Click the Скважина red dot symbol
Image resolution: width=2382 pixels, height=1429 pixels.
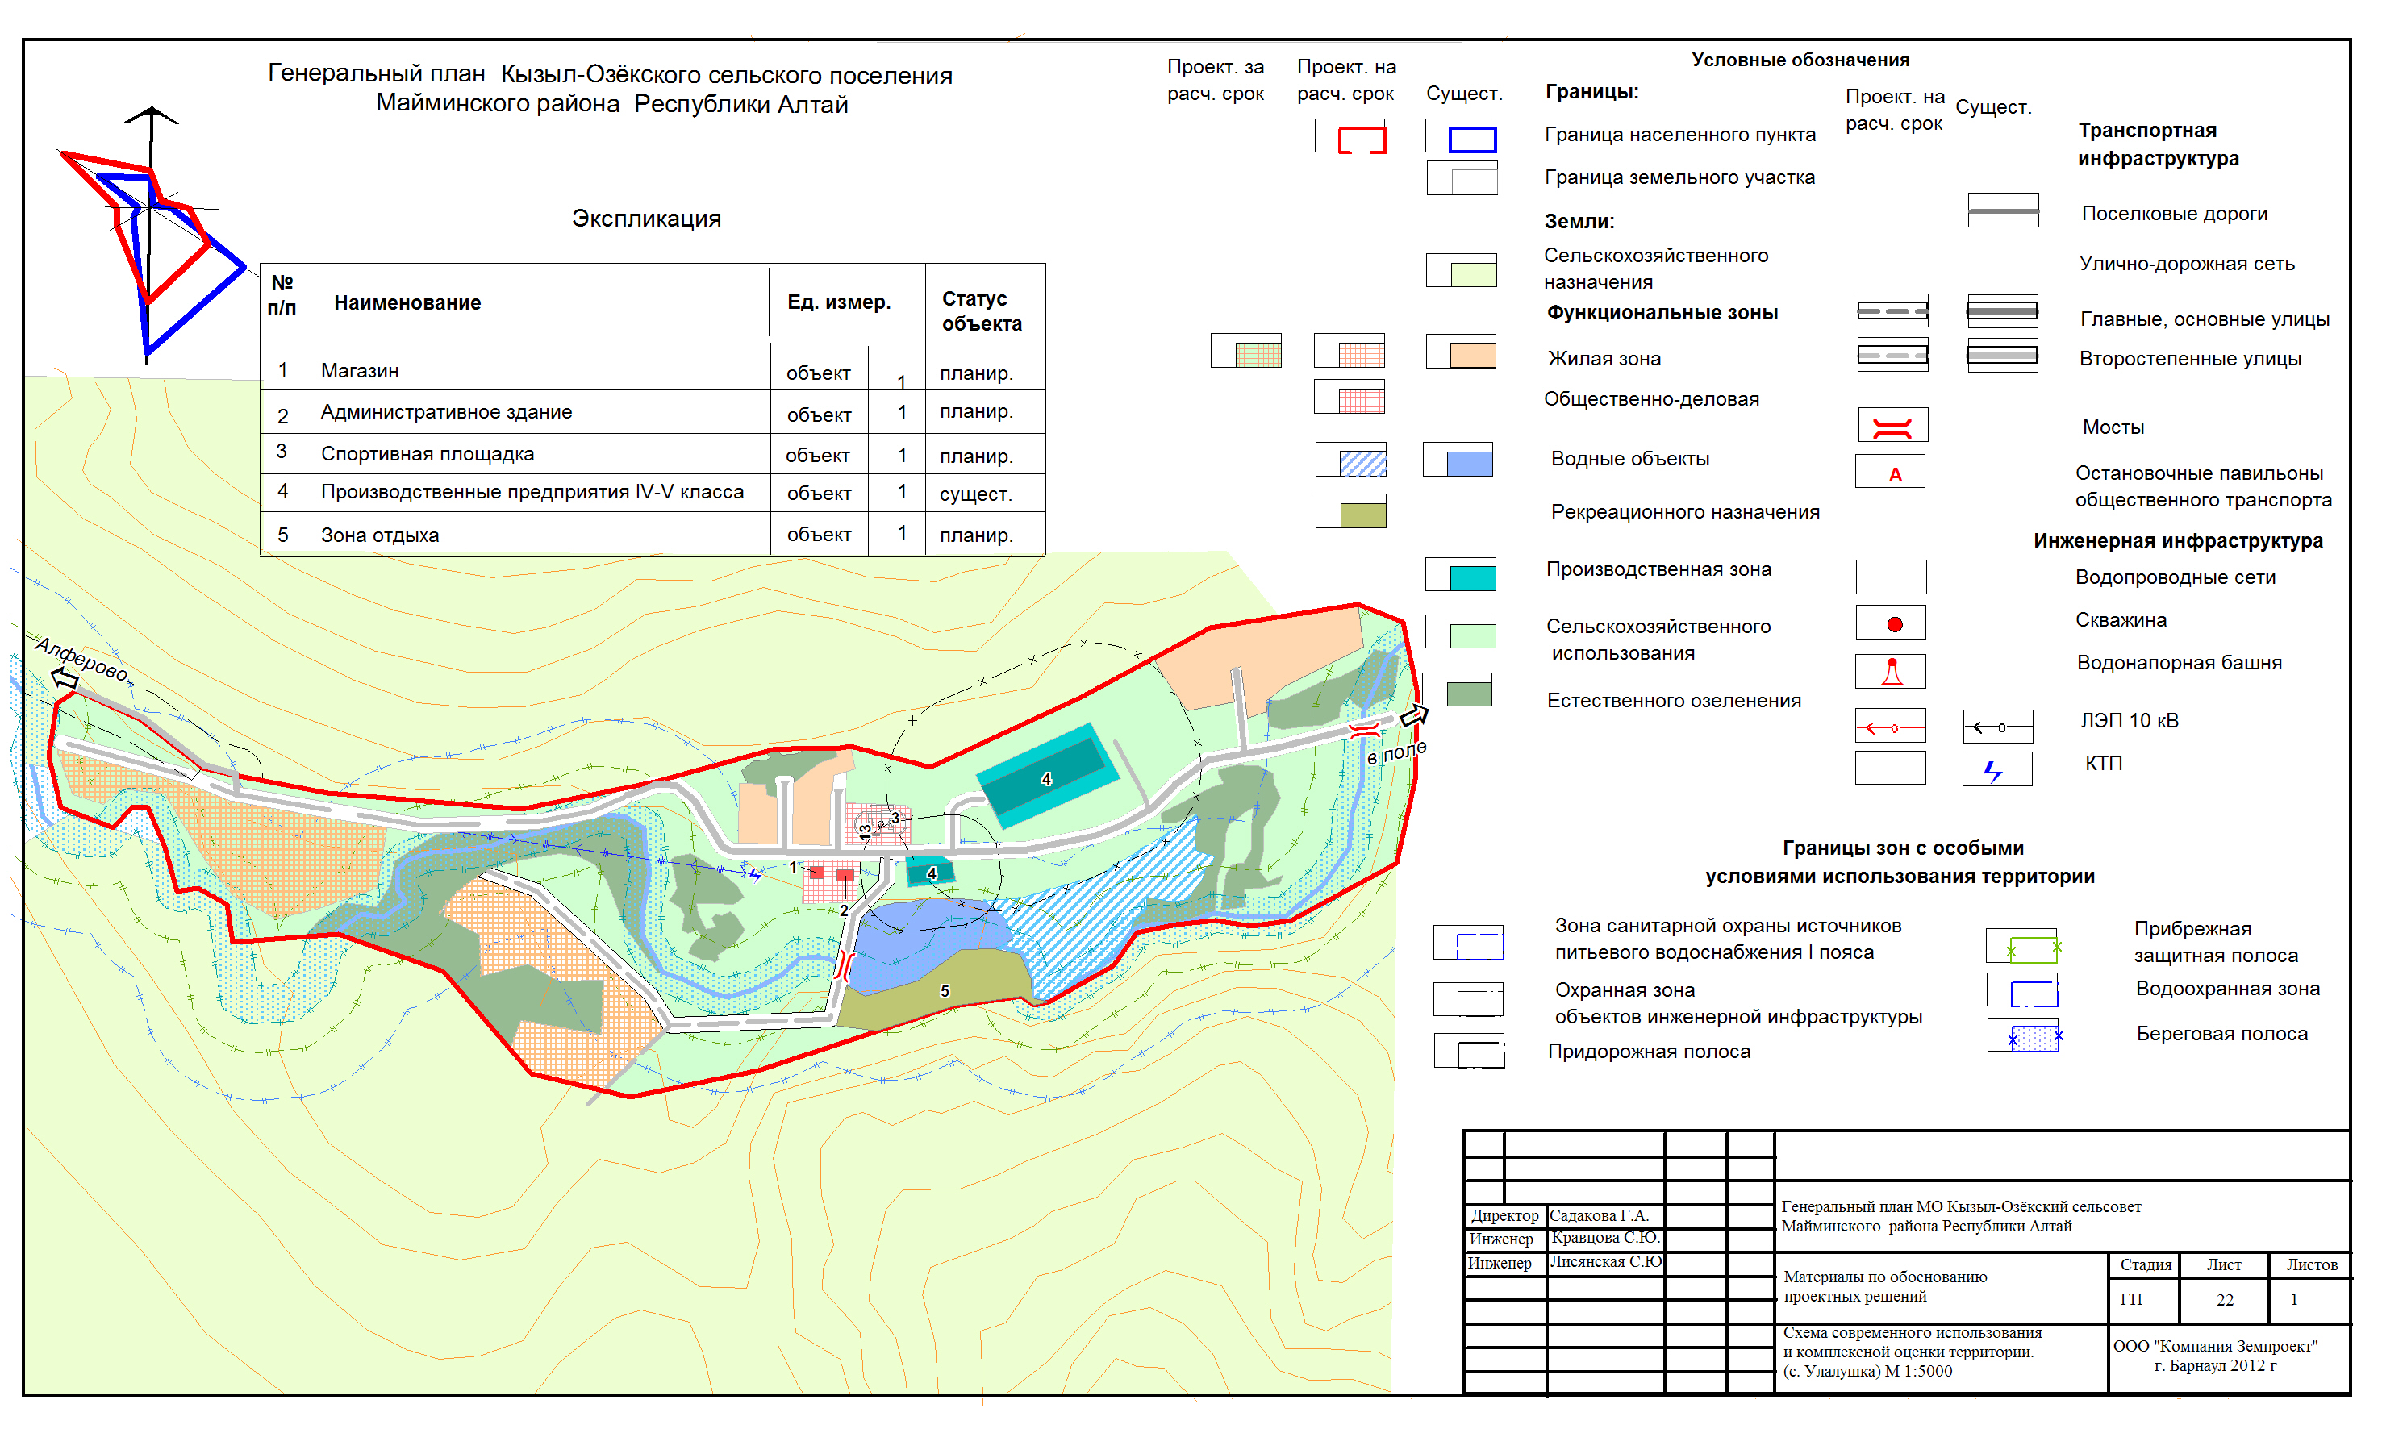point(1892,623)
